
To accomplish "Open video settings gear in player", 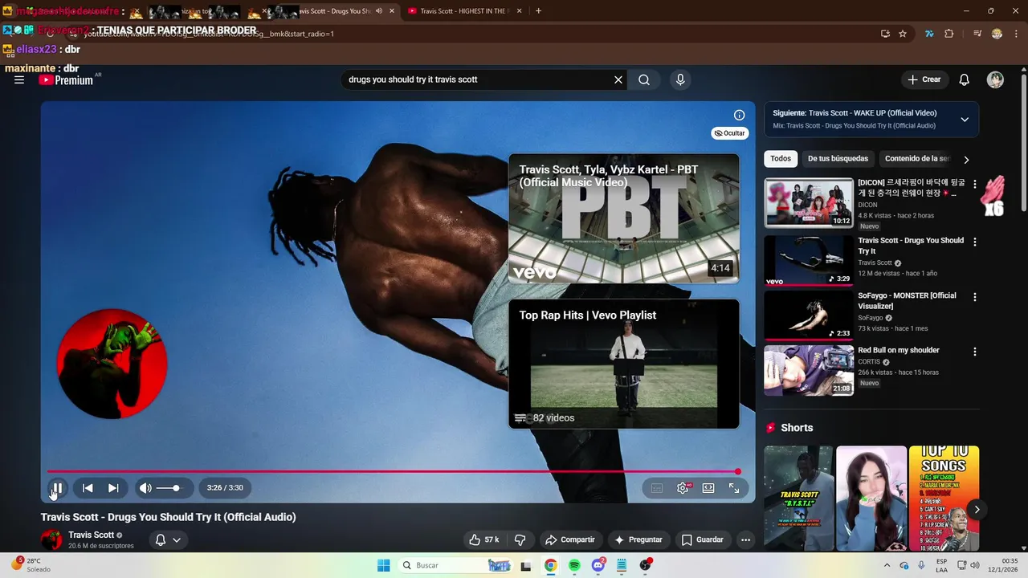I will pos(683,488).
